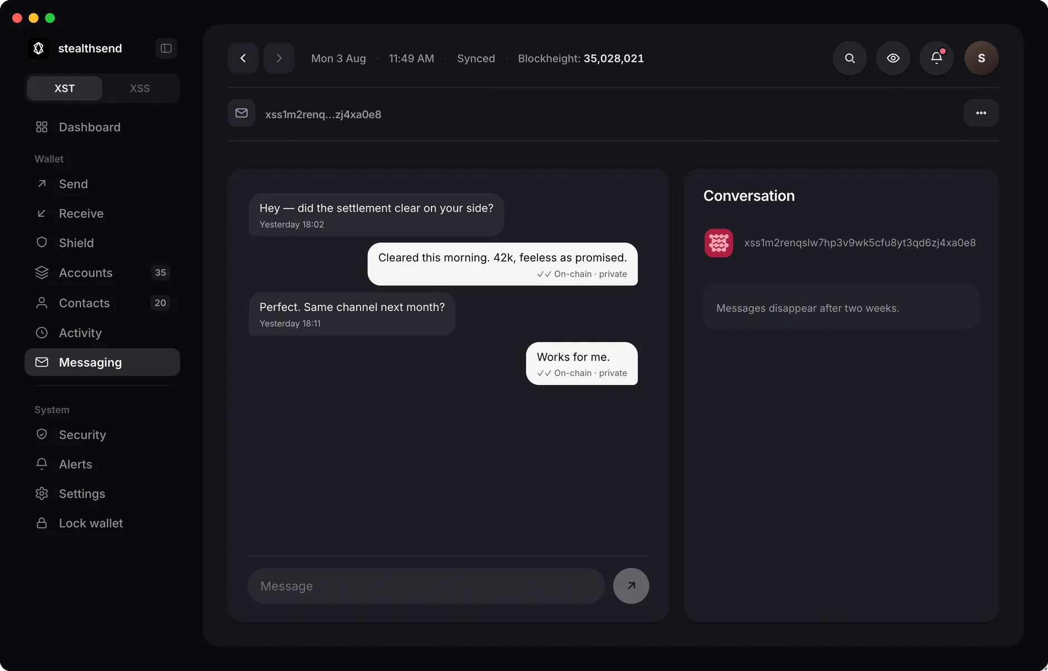Screen dimensions: 1048x671
Task: Open the Alerts page
Action: tap(103, 464)
